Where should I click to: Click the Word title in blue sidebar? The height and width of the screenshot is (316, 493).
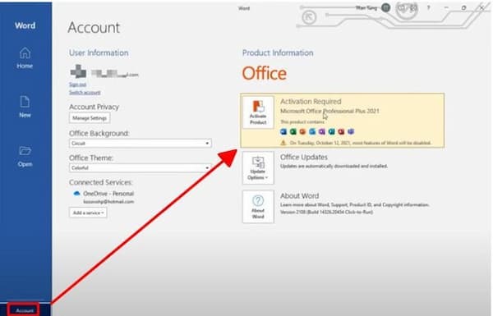pyautogui.click(x=25, y=25)
